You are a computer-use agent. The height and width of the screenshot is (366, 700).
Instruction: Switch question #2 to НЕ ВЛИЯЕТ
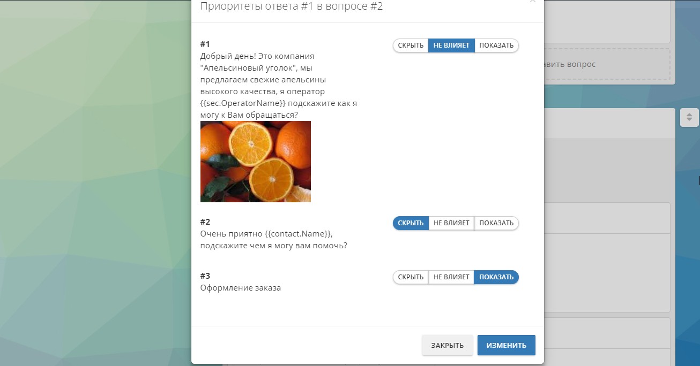coord(451,223)
